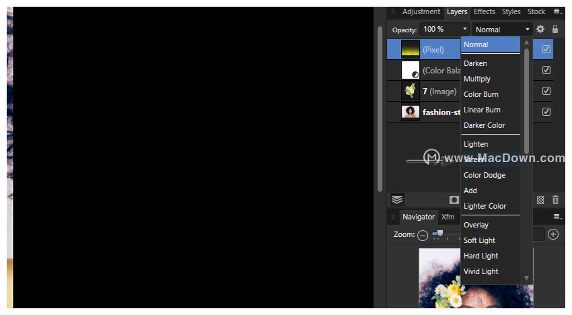Choose Lighten blend mode
The height and width of the screenshot is (315, 572).
click(x=491, y=144)
